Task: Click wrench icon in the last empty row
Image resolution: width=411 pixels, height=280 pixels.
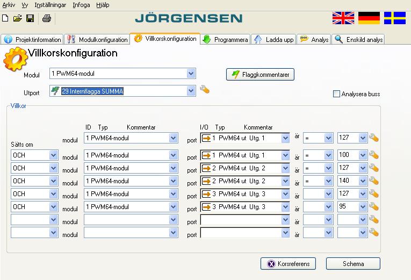Action: click(x=374, y=232)
